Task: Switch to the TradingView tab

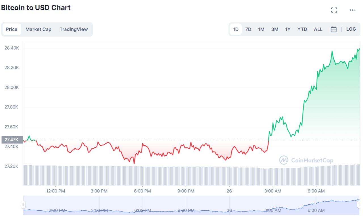Action: click(x=74, y=29)
